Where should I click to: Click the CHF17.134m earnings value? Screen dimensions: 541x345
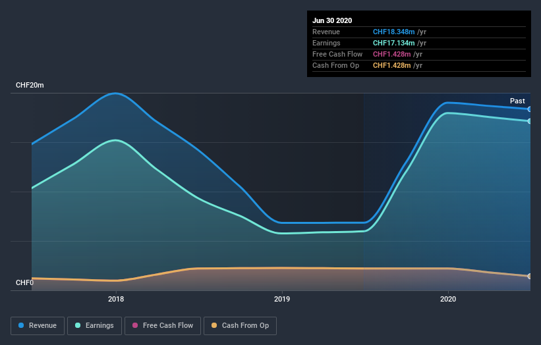tap(393, 43)
